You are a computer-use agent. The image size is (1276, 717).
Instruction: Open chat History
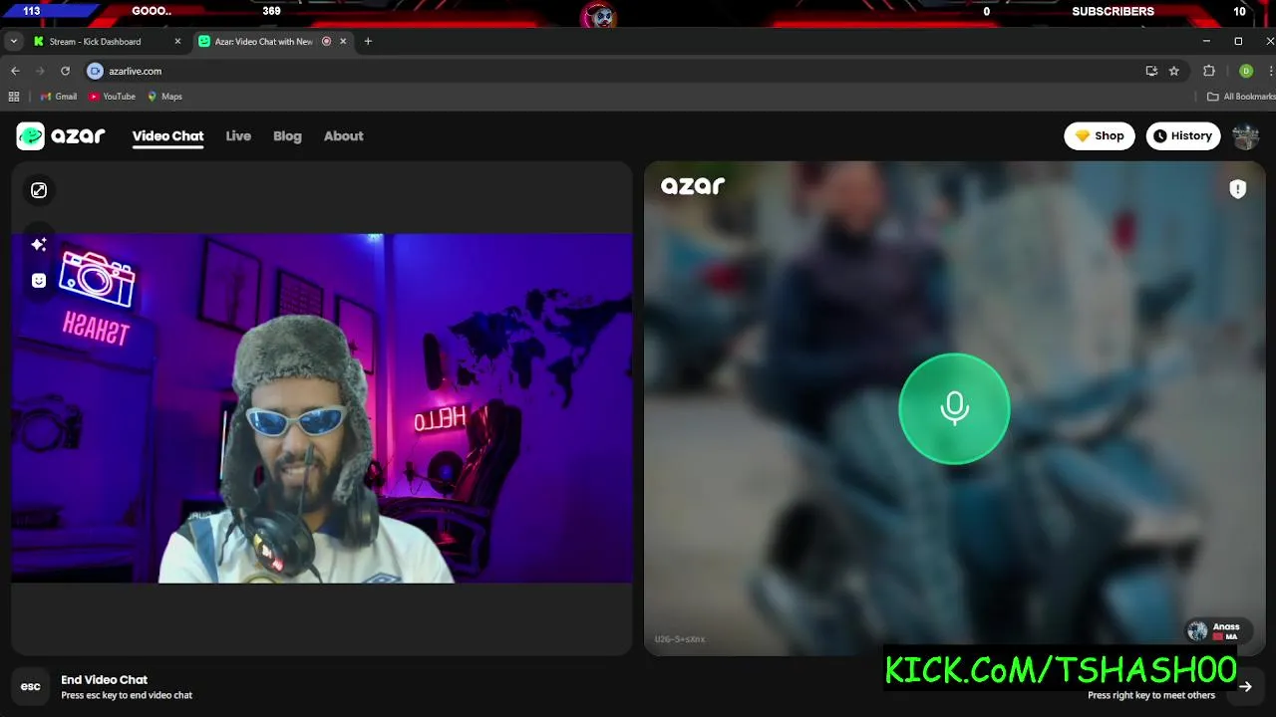point(1183,136)
